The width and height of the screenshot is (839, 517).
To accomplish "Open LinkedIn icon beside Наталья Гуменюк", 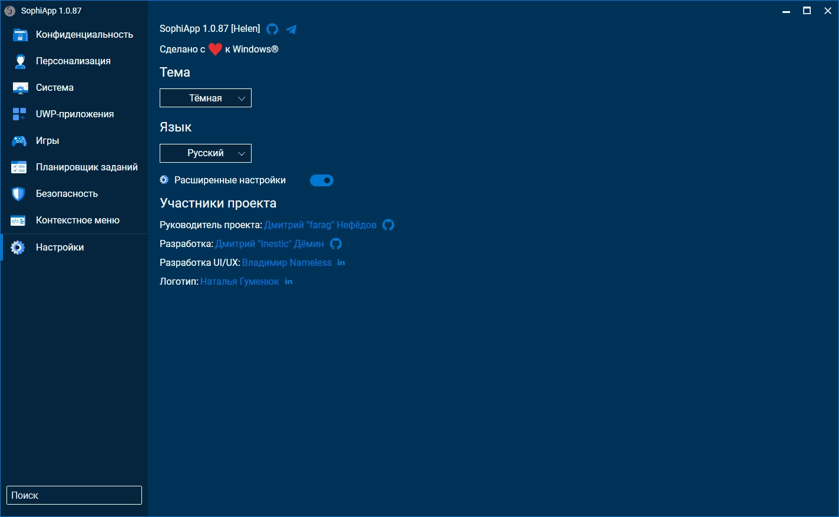I will [289, 281].
